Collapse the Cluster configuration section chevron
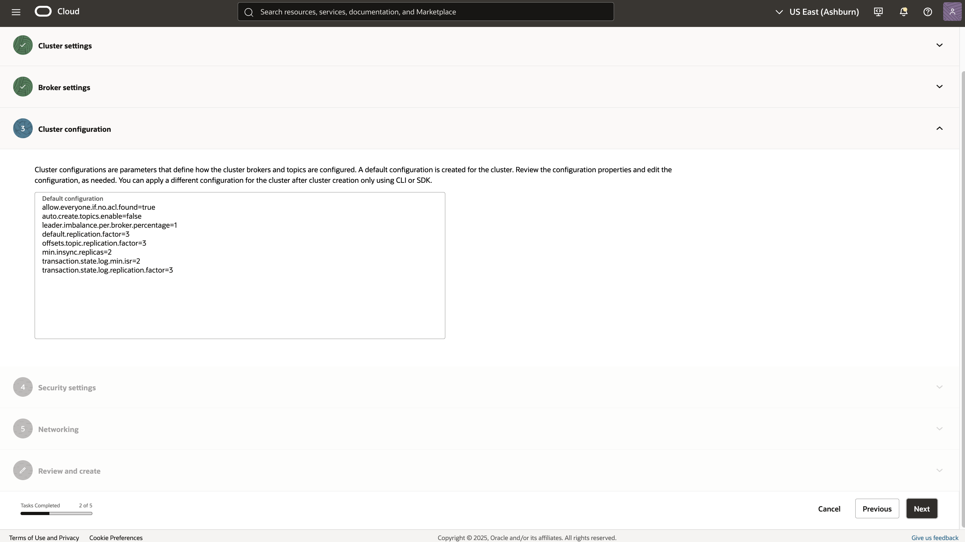Screen dimensions: 965x542 pos(939,129)
